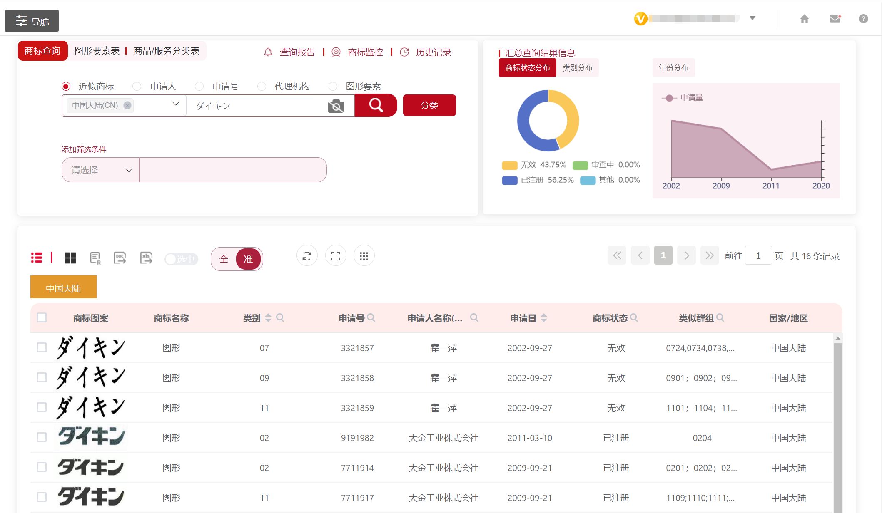Click the camera image search icon
The height and width of the screenshot is (513, 882).
336,106
